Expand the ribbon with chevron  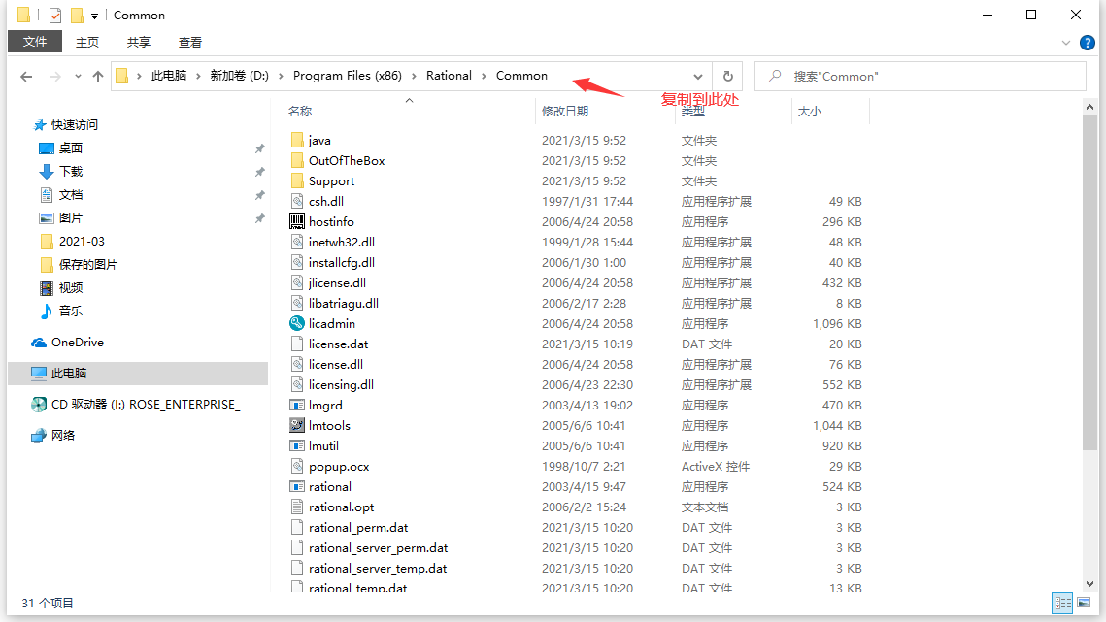point(1066,43)
